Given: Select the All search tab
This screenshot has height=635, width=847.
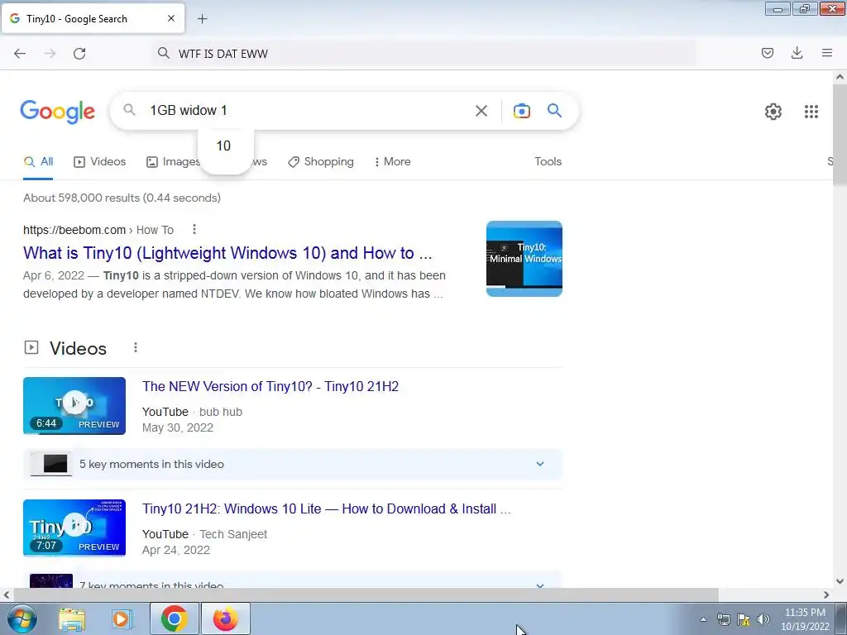Looking at the screenshot, I should (38, 161).
